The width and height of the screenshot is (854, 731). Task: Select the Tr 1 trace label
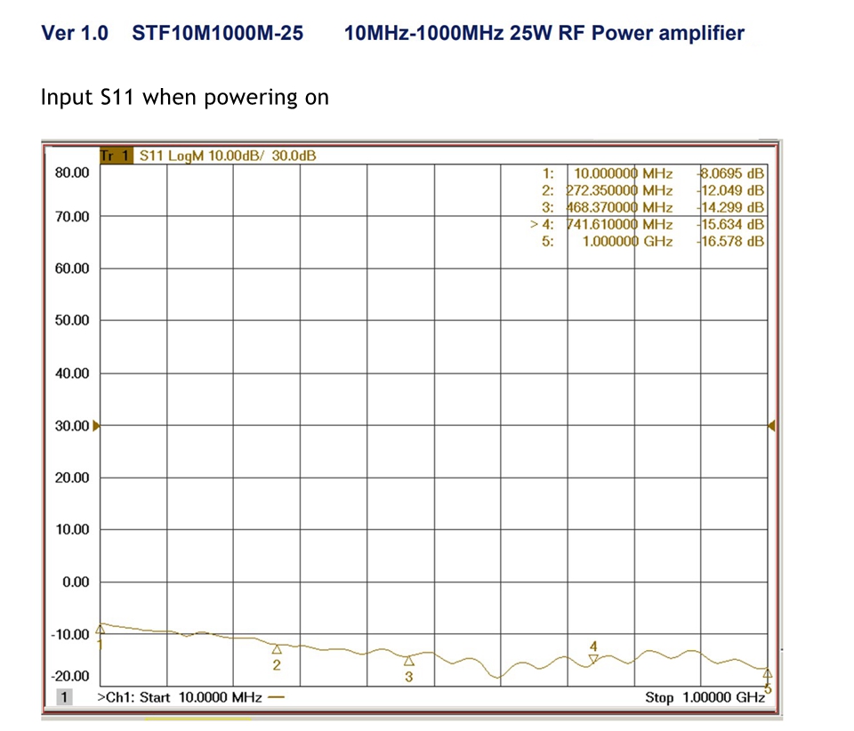116,157
